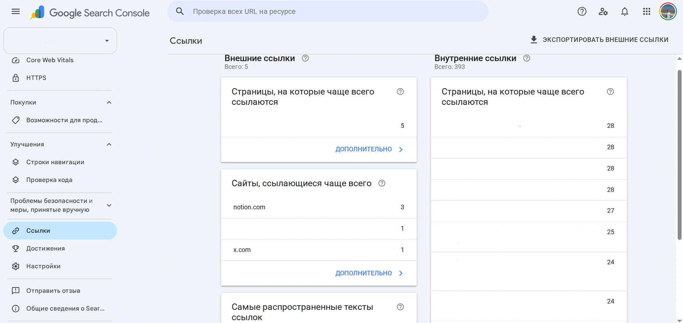Select Ссылки in the sidebar
Viewport: 683px width, 323px height.
(60, 231)
